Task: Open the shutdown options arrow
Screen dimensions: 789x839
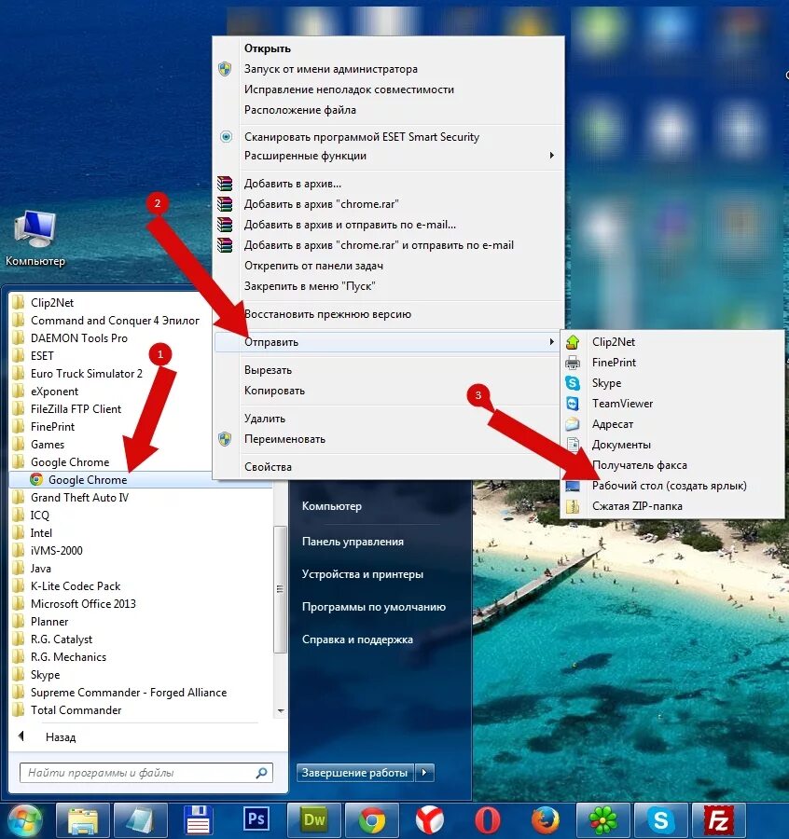Action: pos(424,772)
